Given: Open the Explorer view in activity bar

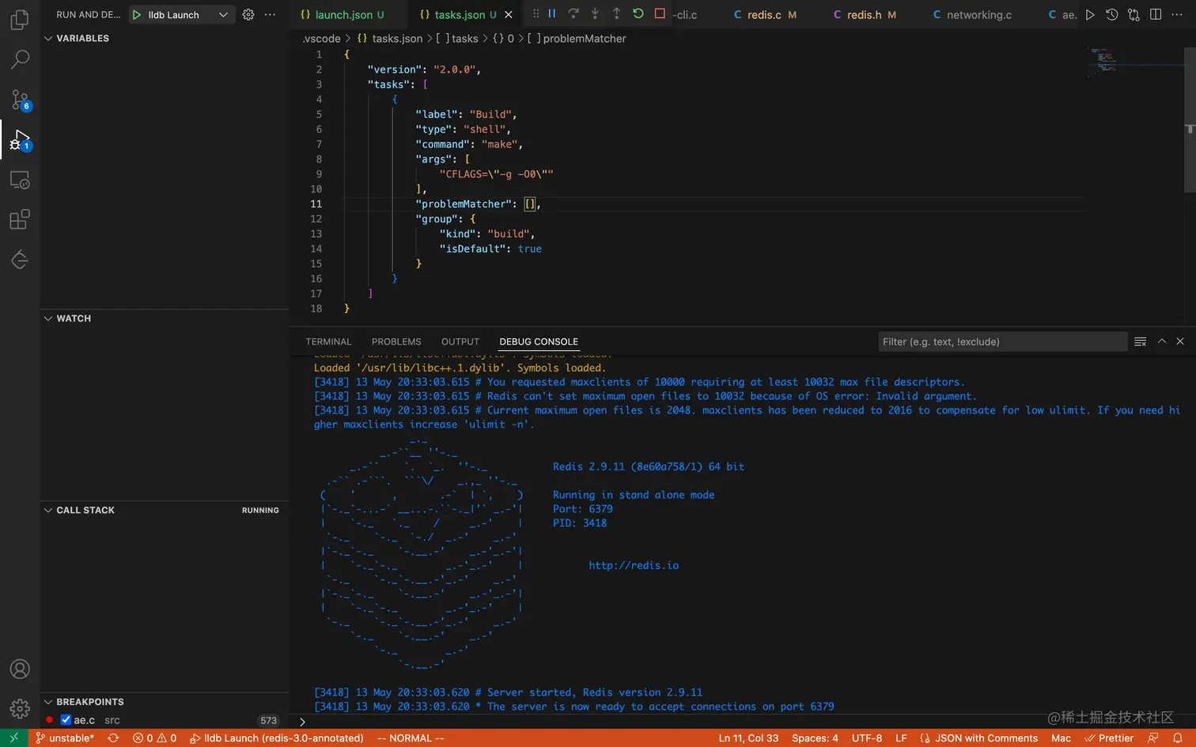Looking at the screenshot, I should tap(20, 19).
